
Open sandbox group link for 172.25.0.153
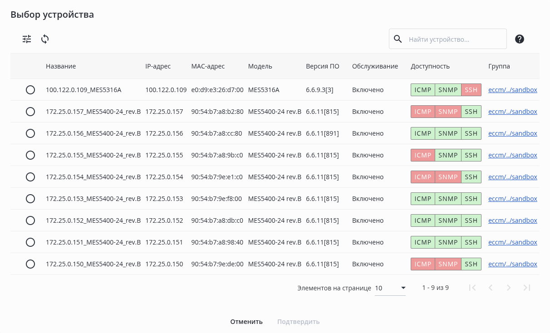coord(513,199)
